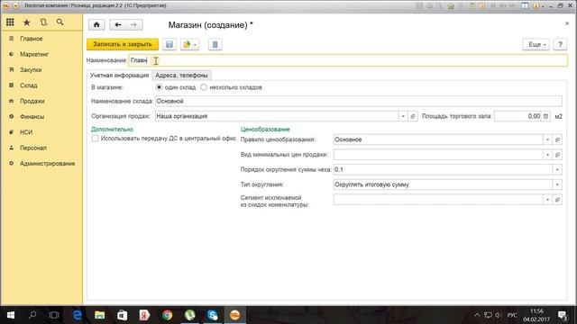Open favorites star icon
577x324 pixels.
pyautogui.click(x=27, y=22)
